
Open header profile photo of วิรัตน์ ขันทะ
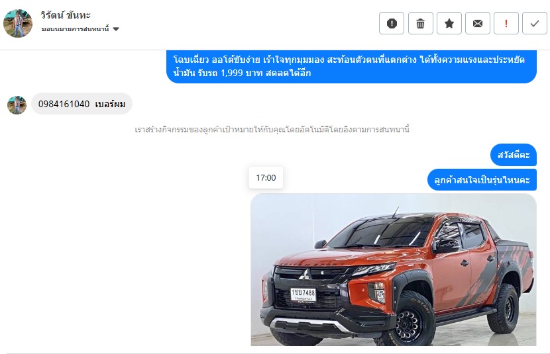(18, 23)
